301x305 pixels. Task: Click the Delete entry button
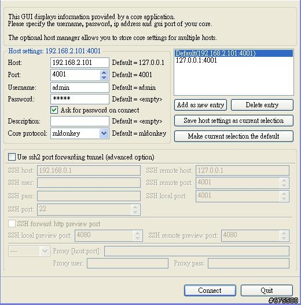coord(262,105)
